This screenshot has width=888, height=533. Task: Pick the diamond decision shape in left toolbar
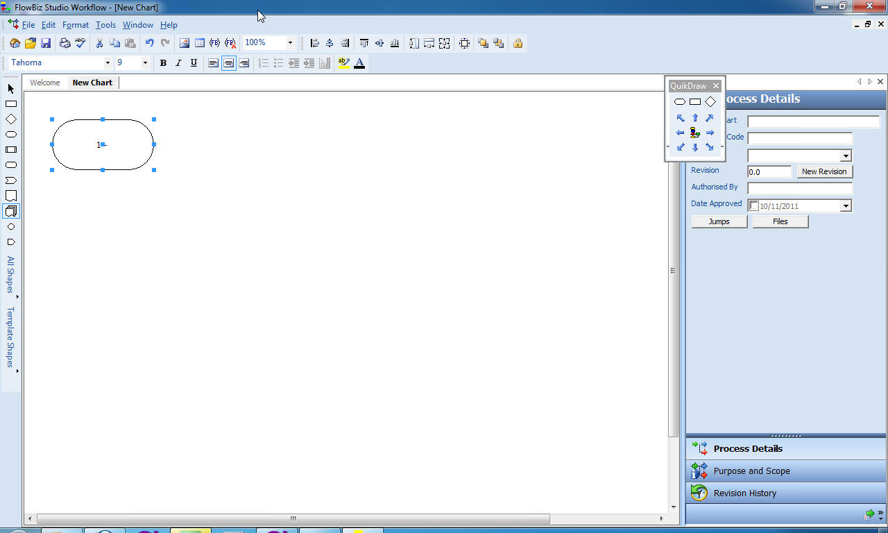[x=10, y=119]
